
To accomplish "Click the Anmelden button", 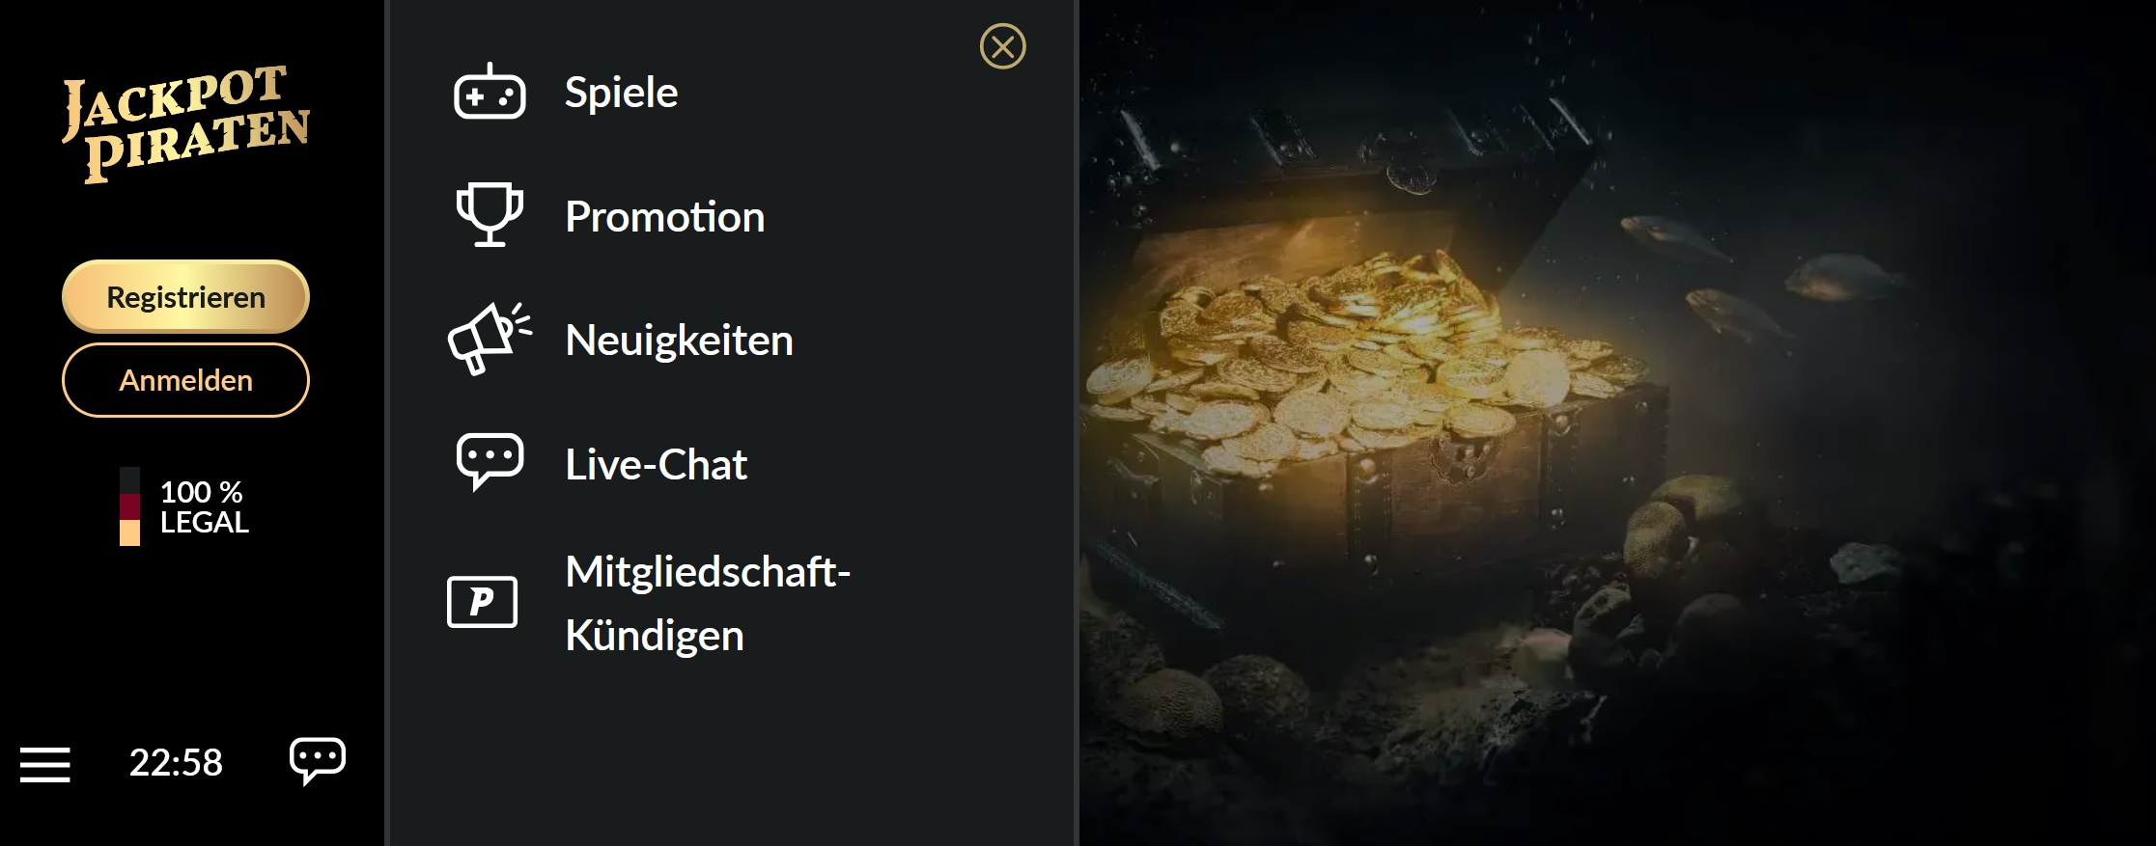I will [x=185, y=380].
